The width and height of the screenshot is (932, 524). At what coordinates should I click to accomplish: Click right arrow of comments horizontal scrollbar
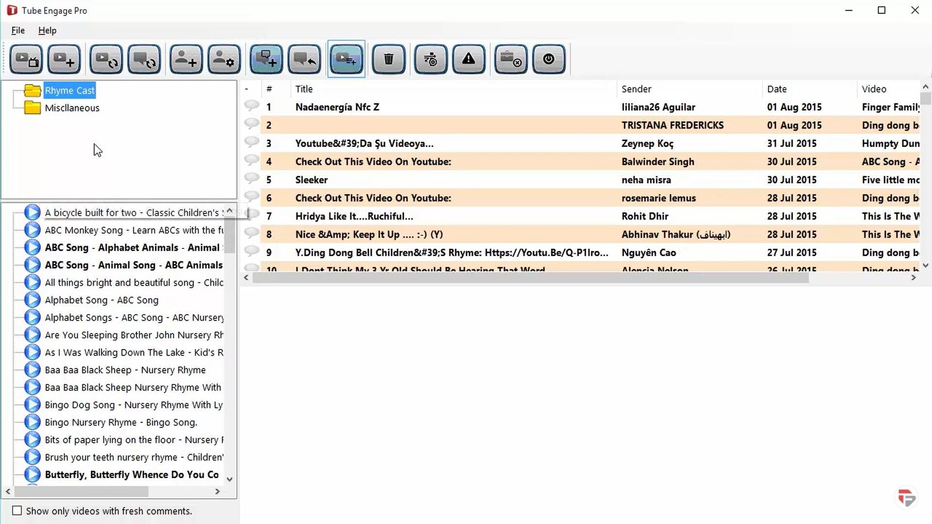[913, 278]
